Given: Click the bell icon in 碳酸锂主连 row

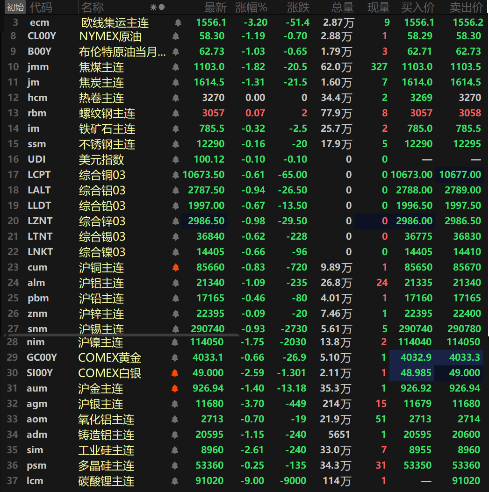Looking at the screenshot, I should pos(175,481).
